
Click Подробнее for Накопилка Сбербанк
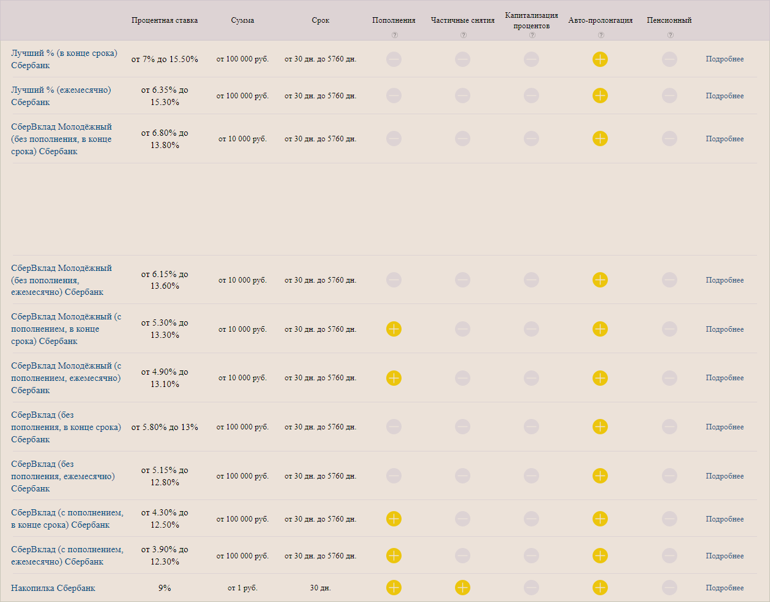[725, 588]
